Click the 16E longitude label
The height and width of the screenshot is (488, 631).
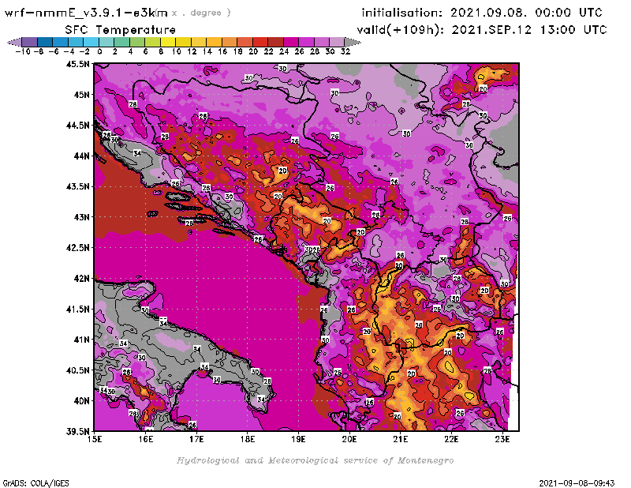(146, 439)
